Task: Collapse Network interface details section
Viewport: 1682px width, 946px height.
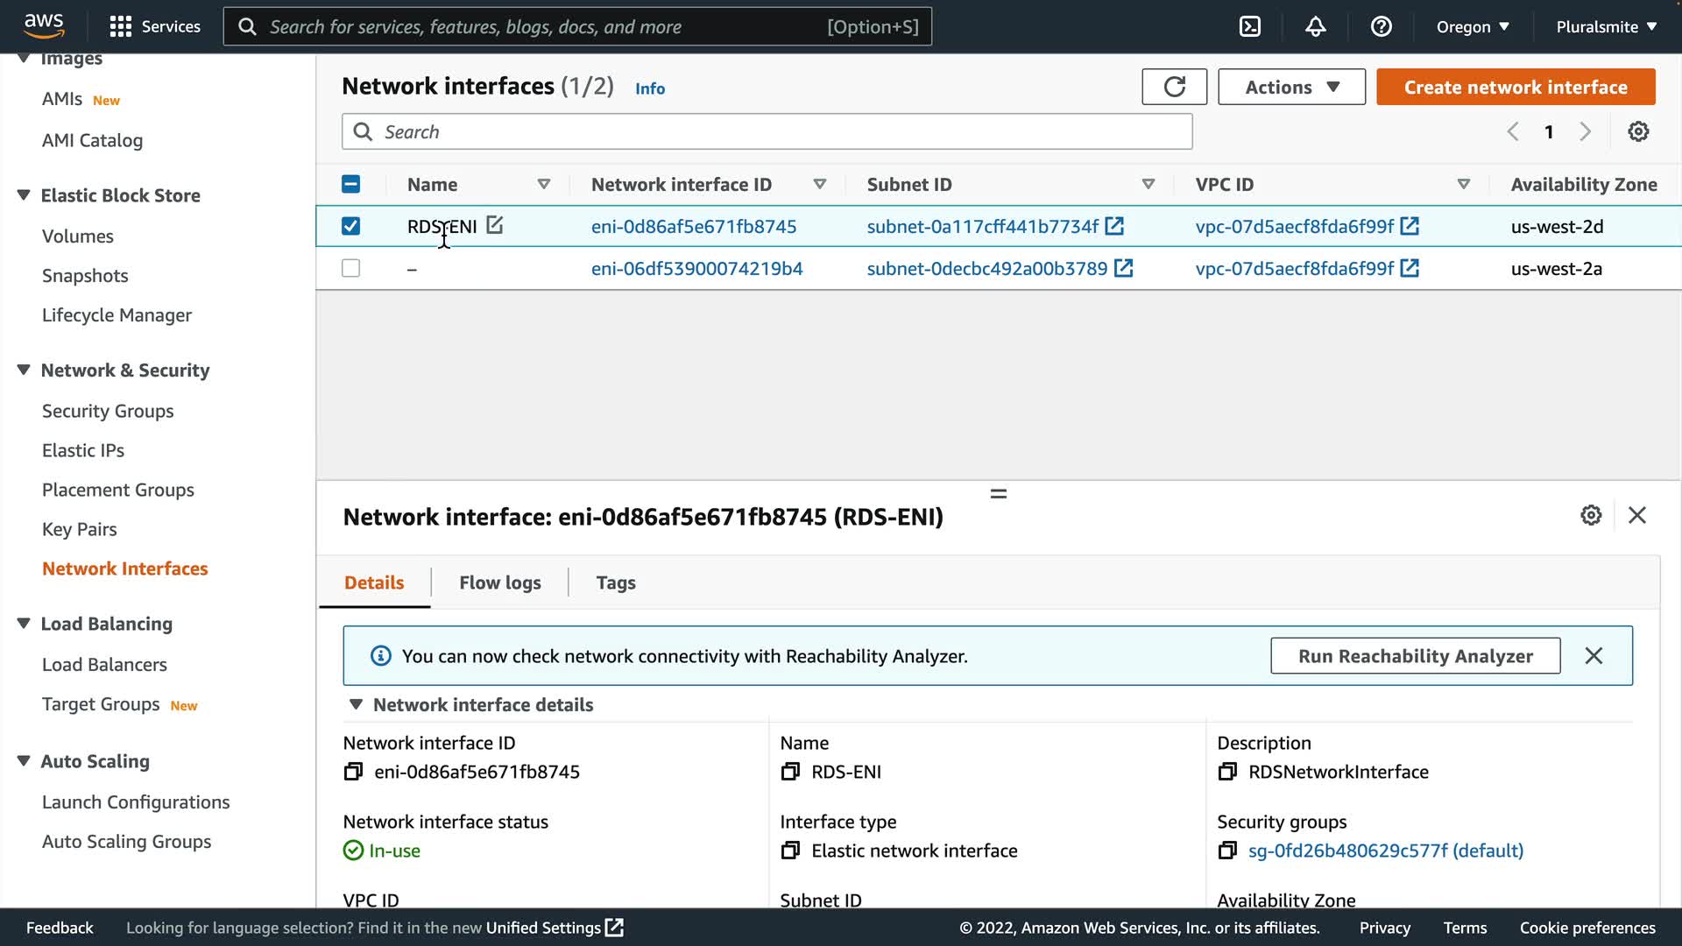Action: [356, 704]
